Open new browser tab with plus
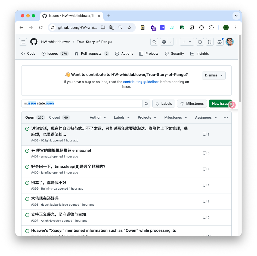 click(x=109, y=16)
